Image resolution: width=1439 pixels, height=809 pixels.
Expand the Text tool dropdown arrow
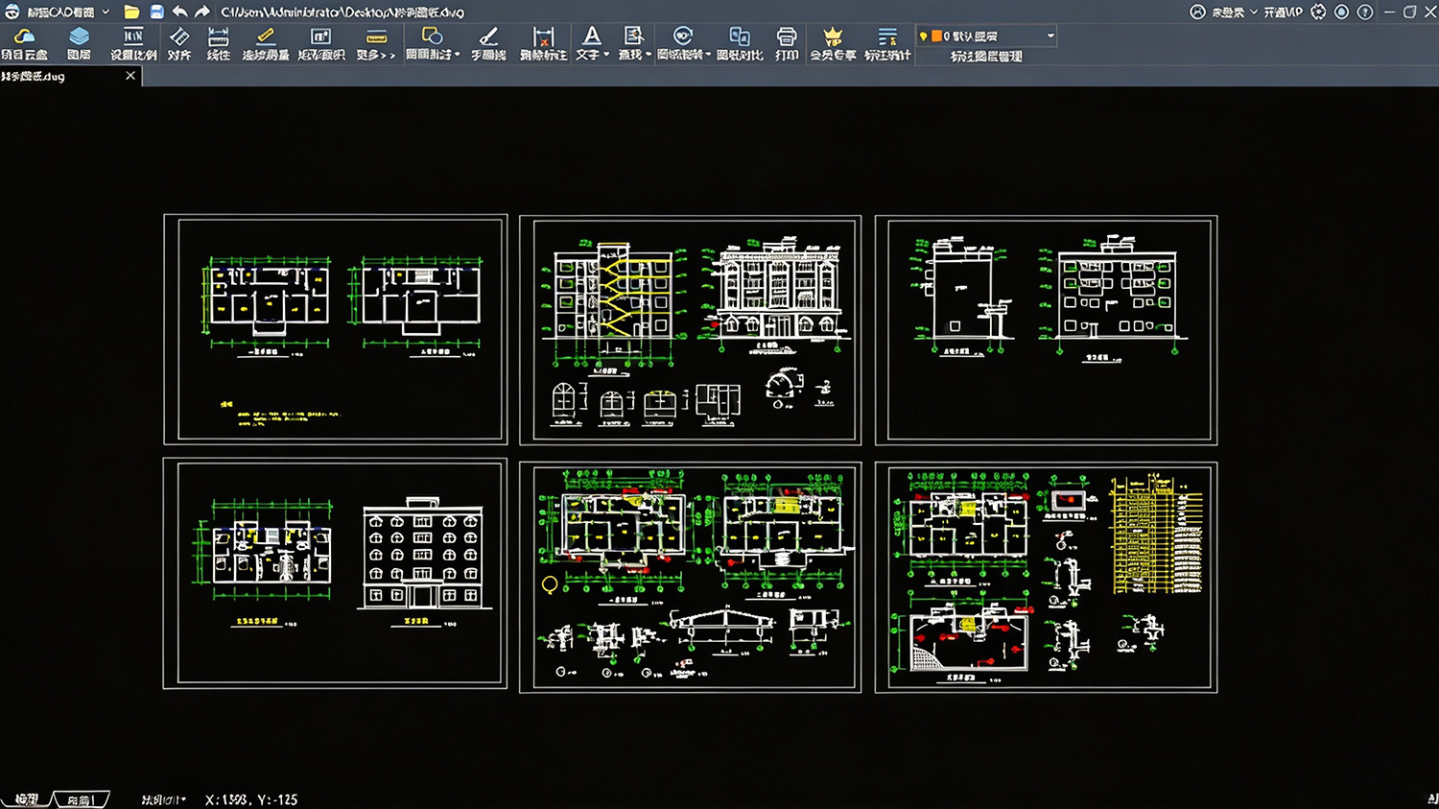[x=606, y=55]
